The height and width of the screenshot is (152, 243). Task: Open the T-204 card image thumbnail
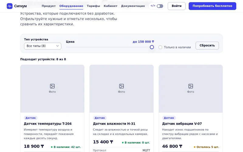[x=52, y=88]
